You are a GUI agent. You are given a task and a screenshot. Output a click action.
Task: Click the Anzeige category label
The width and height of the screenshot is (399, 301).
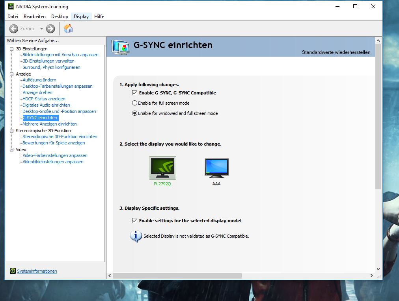tap(23, 74)
